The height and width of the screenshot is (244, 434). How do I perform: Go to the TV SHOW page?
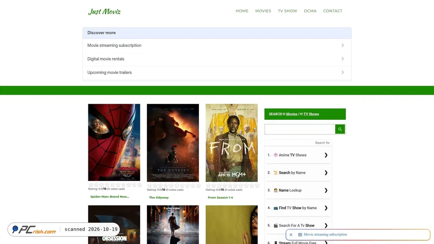point(287,11)
